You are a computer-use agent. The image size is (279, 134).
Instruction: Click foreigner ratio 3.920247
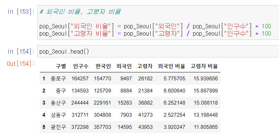[174, 127]
